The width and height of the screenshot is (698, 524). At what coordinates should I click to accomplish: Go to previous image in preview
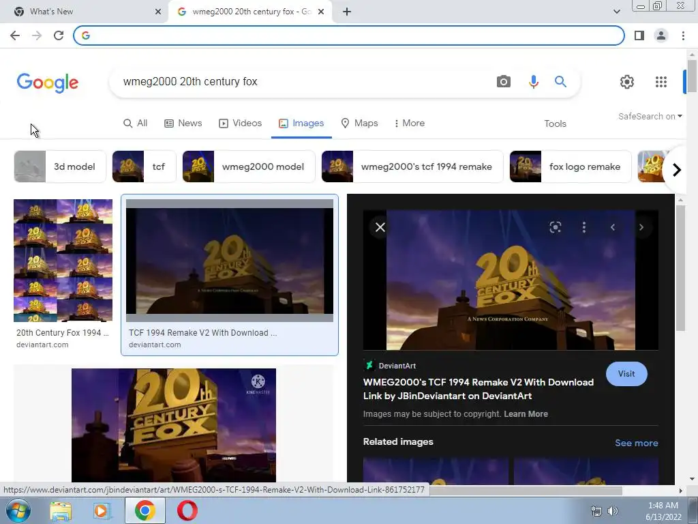tap(613, 227)
